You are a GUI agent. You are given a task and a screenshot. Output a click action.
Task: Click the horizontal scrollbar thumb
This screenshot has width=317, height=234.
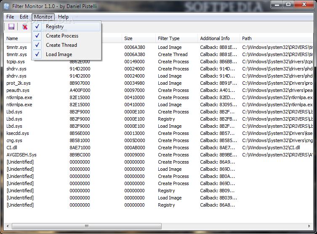[x=87, y=226]
